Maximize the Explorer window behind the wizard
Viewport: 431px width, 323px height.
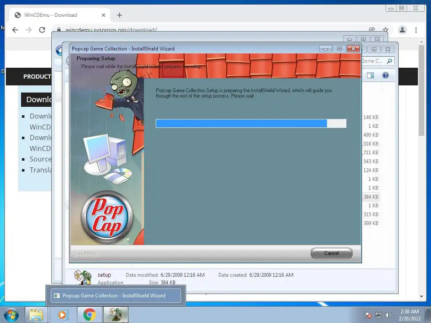coord(374,50)
